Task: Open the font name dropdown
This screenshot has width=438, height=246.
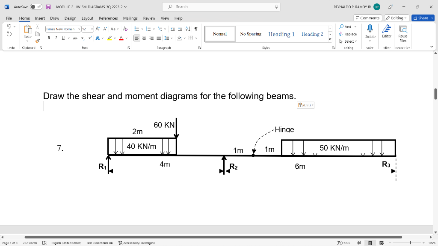Action: [x=79, y=29]
